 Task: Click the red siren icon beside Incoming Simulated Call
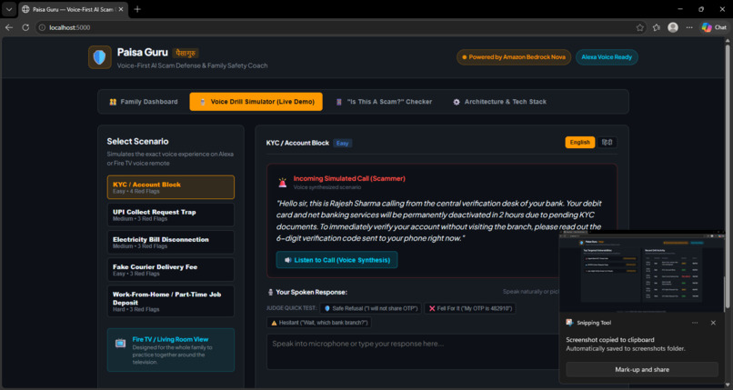[282, 183]
